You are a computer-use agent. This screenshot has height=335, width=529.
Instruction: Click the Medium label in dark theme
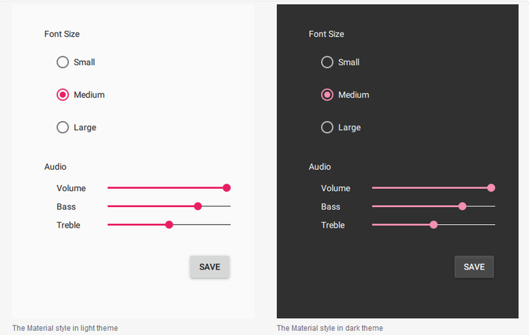click(x=353, y=95)
